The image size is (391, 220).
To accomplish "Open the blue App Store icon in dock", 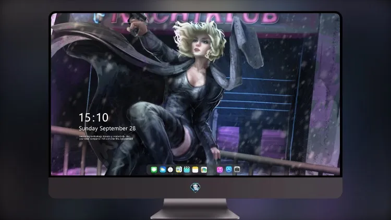I will click(x=229, y=169).
